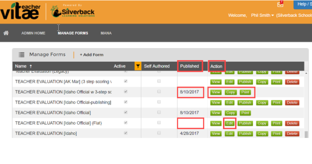Click the Silverback Learning Solutions logo

(73, 12)
